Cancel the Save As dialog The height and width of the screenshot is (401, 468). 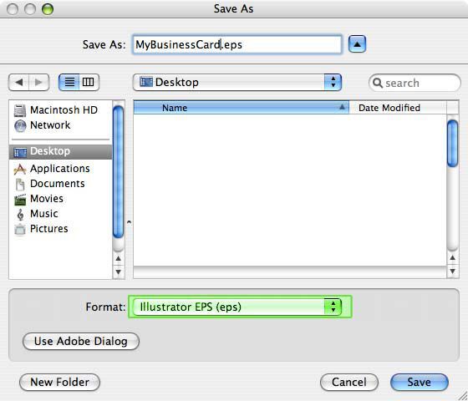pos(349,383)
